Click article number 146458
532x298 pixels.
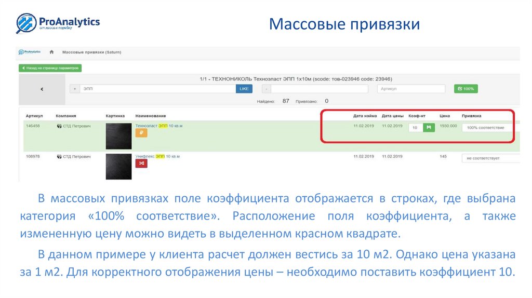pos(33,126)
